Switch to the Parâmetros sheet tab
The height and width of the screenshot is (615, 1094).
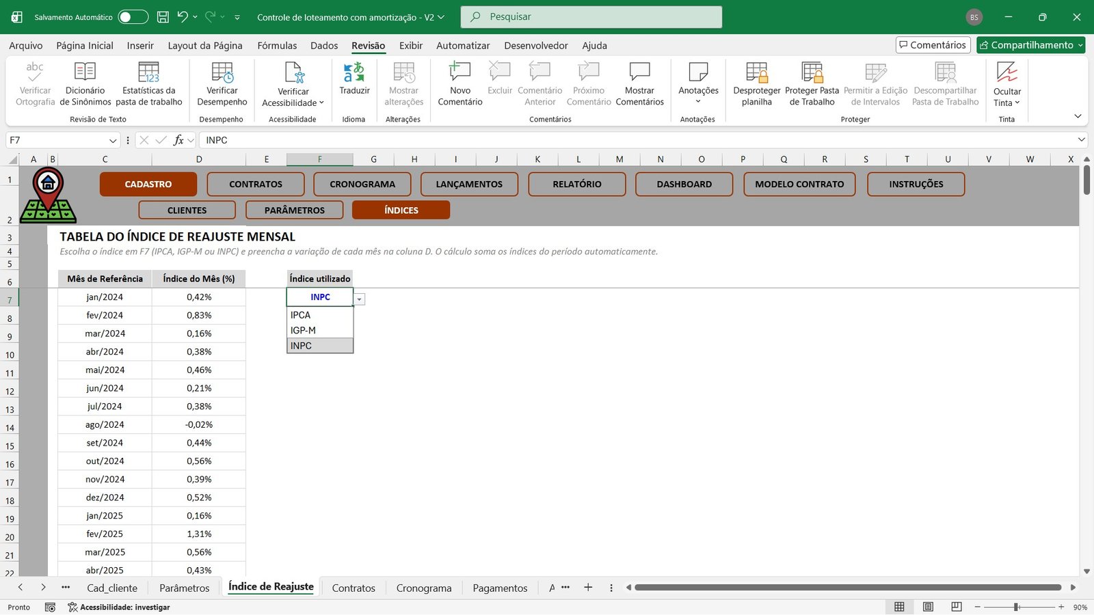(185, 588)
